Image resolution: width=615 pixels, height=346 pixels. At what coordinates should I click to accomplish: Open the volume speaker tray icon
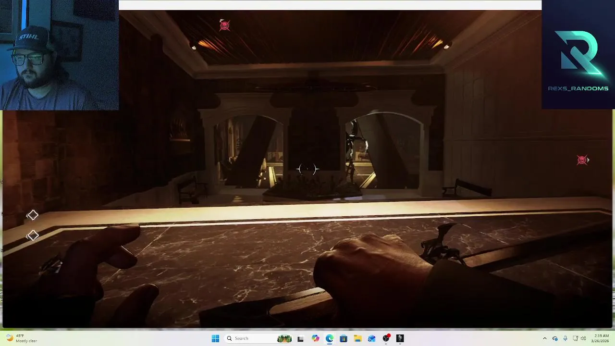coord(584,338)
